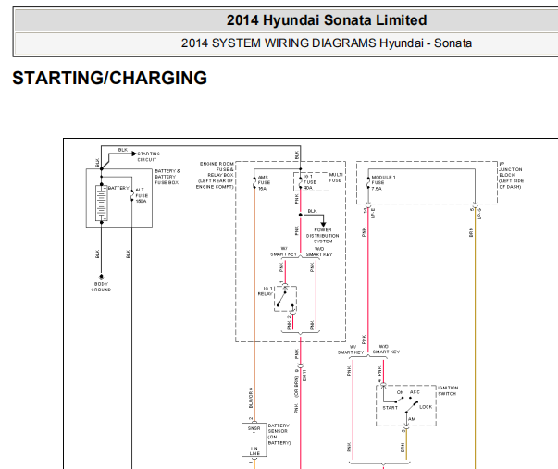The width and height of the screenshot is (558, 469).
Task: Click the "ALT FUSE 150A" label
Action: tap(142, 195)
